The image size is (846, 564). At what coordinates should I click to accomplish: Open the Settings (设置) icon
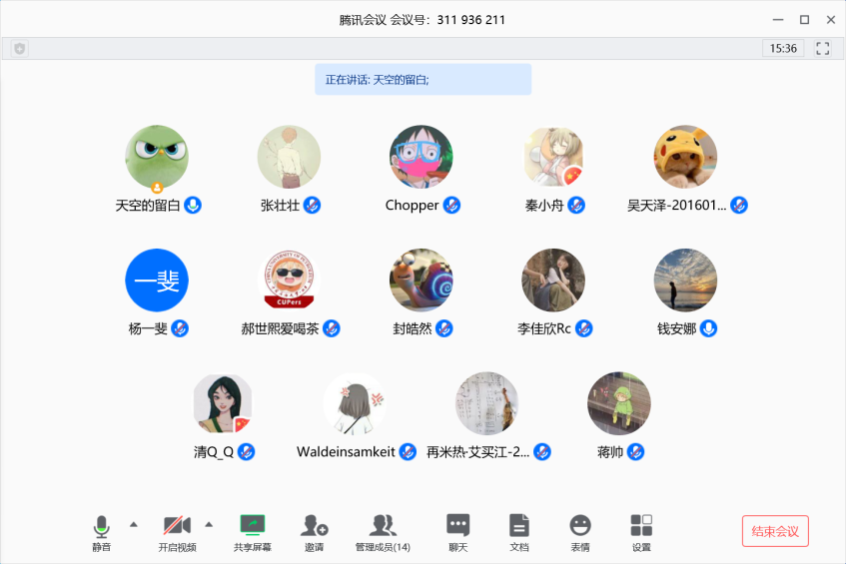pyautogui.click(x=641, y=526)
